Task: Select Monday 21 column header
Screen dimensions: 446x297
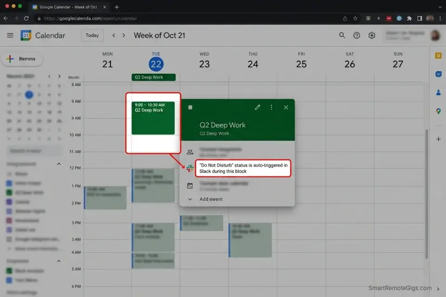Action: [107, 60]
